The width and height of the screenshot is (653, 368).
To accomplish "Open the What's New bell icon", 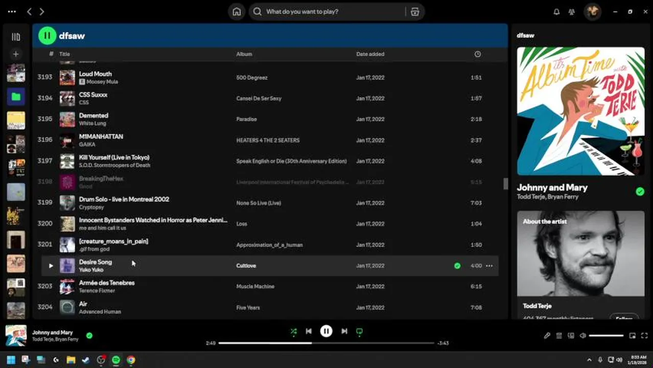I will click(556, 12).
